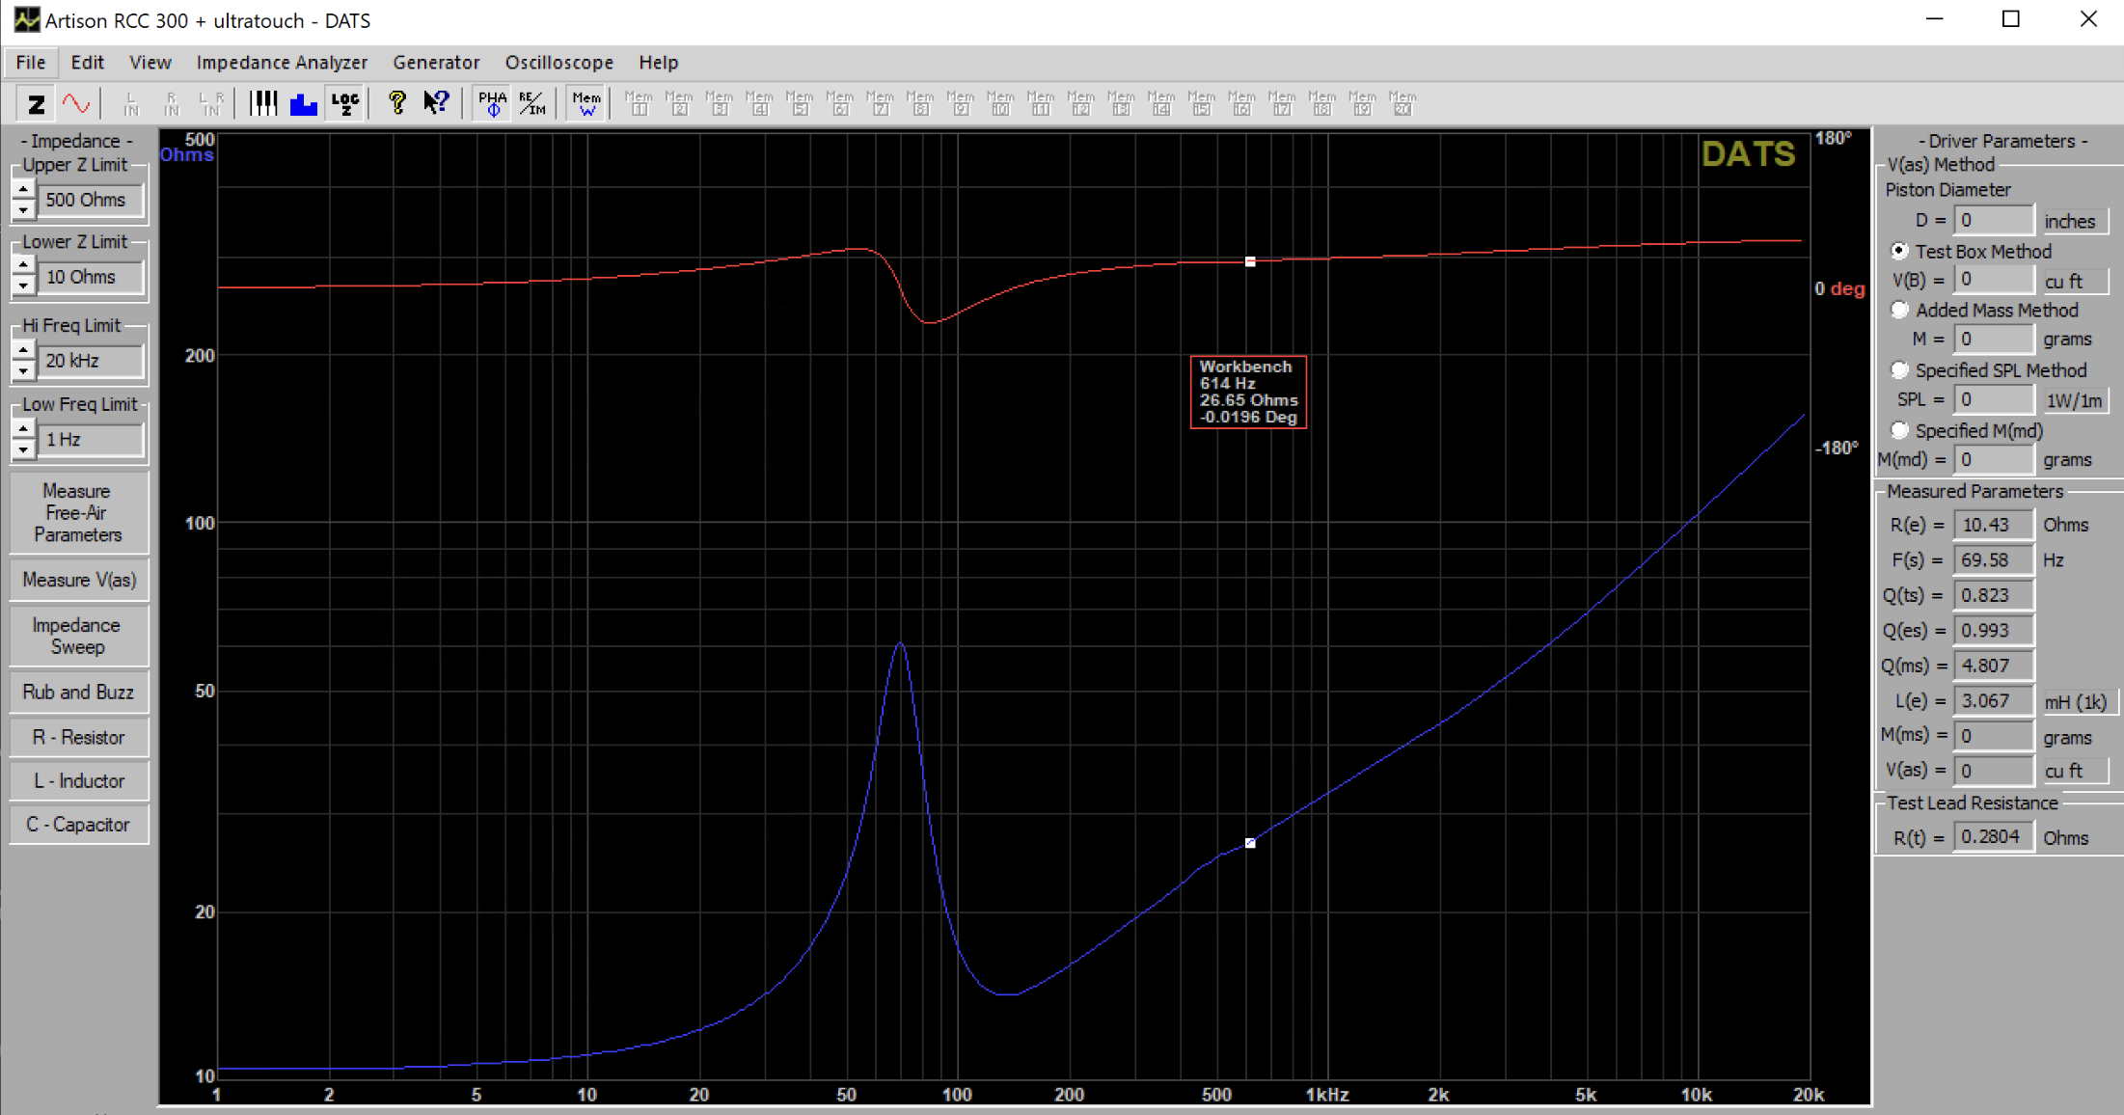Switch to the sine wave generator icon
The height and width of the screenshot is (1115, 2124).
pyautogui.click(x=75, y=103)
